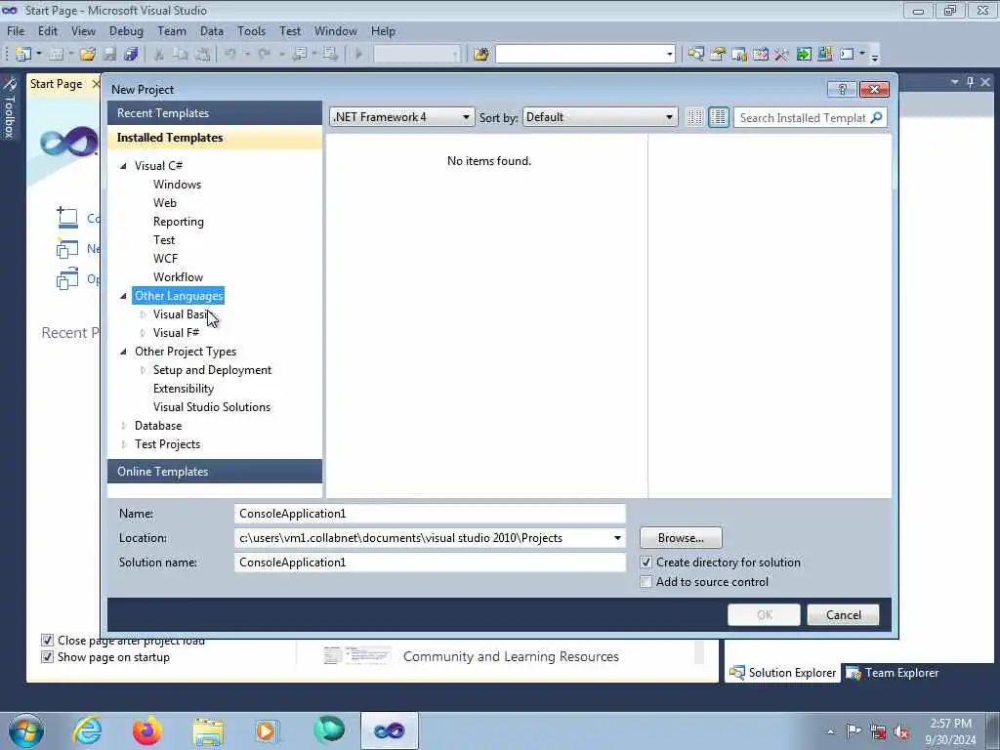Click Cancel in New Project dialog
Image resolution: width=1000 pixels, height=750 pixels.
point(843,615)
